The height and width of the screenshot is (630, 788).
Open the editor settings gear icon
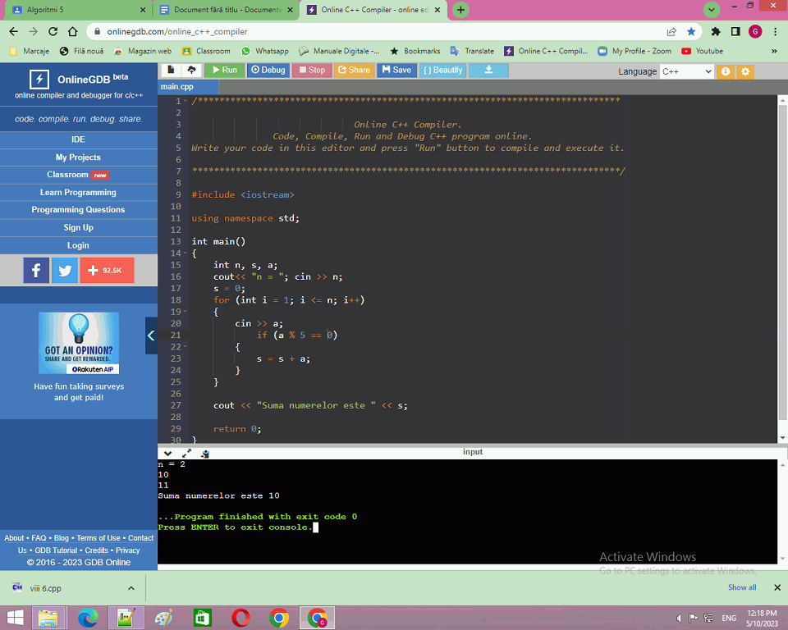tap(745, 71)
